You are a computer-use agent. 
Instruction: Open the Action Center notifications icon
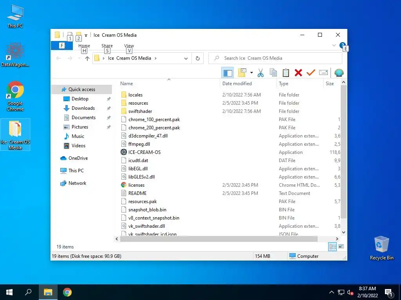tap(388, 292)
